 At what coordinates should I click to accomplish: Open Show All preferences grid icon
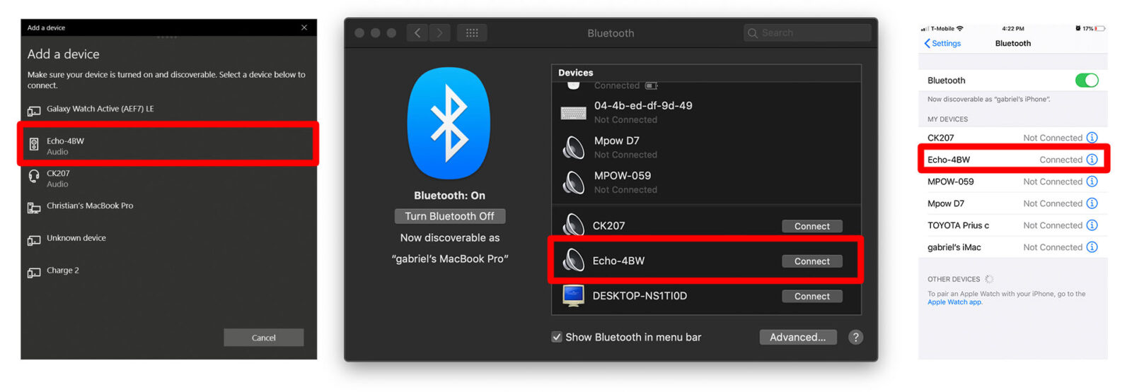[x=472, y=32]
